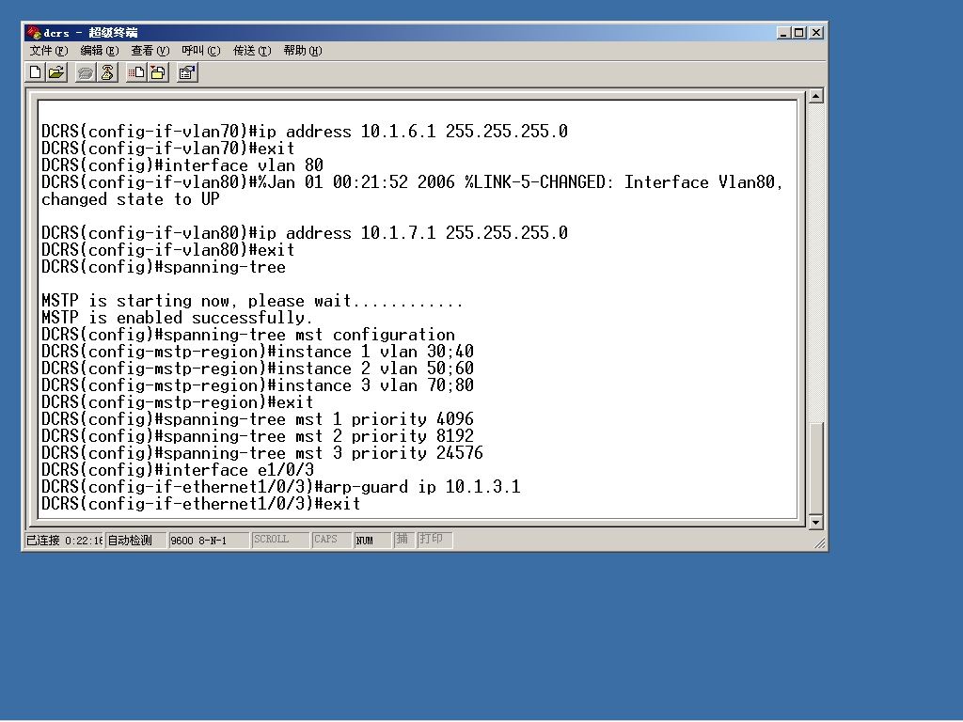Click the Send file toolbar icon

[136, 73]
